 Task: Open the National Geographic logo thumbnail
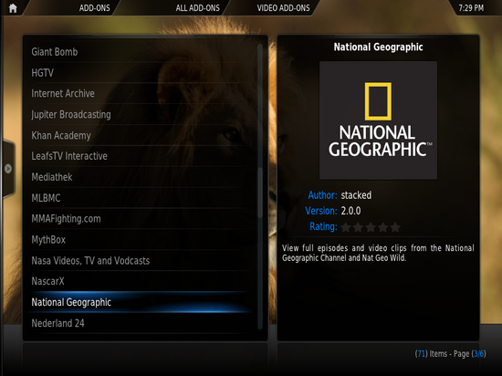(x=378, y=120)
